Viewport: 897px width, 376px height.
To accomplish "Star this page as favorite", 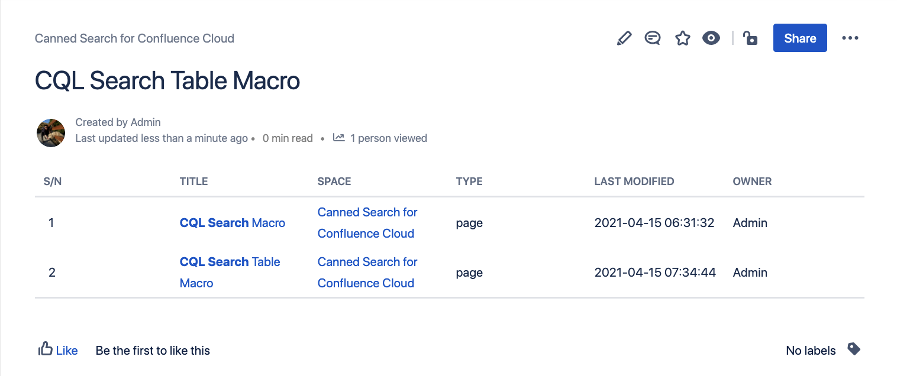I will 683,38.
